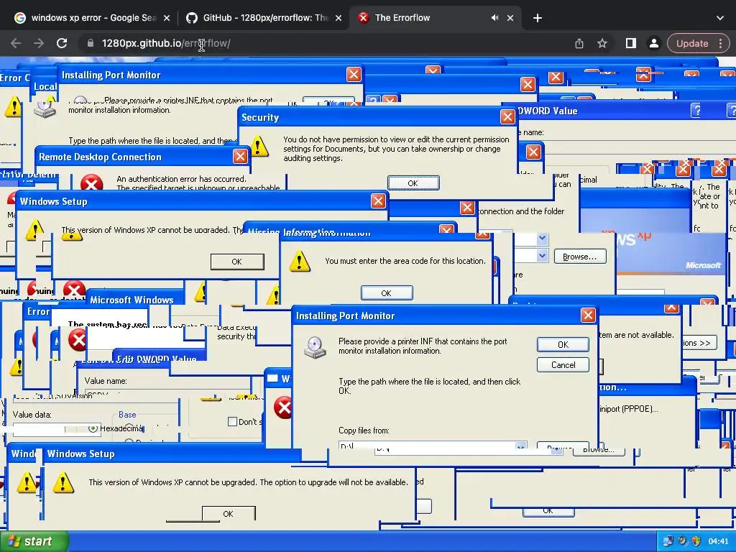736x552 pixels.
Task: Click the 'Copy files from:' label
Action: [364, 431]
